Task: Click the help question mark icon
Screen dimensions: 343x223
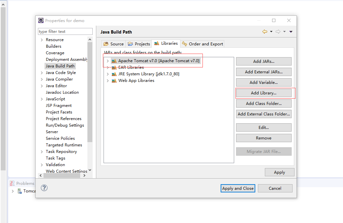Action: (x=44, y=188)
